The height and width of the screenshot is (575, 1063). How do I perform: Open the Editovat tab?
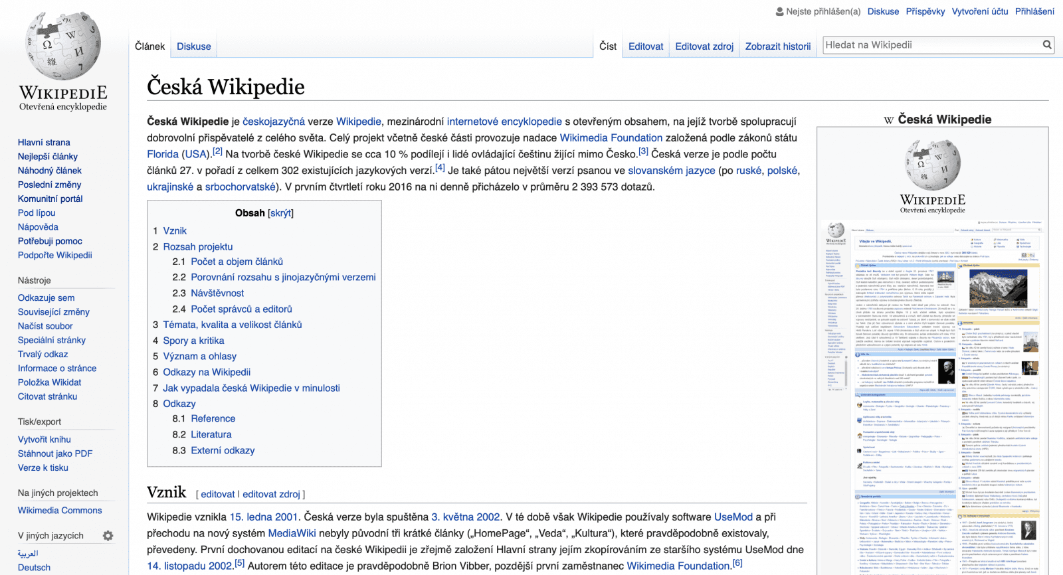click(x=646, y=46)
